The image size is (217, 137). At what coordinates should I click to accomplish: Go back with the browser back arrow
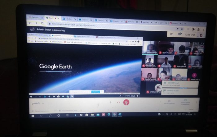click(30, 23)
